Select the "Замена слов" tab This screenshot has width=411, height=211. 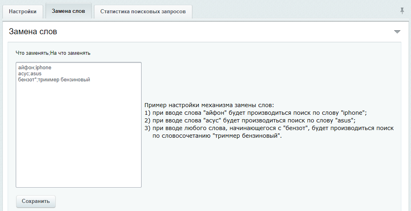pyautogui.click(x=69, y=11)
